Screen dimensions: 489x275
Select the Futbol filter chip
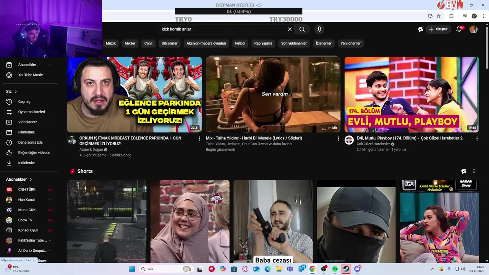pyautogui.click(x=240, y=43)
